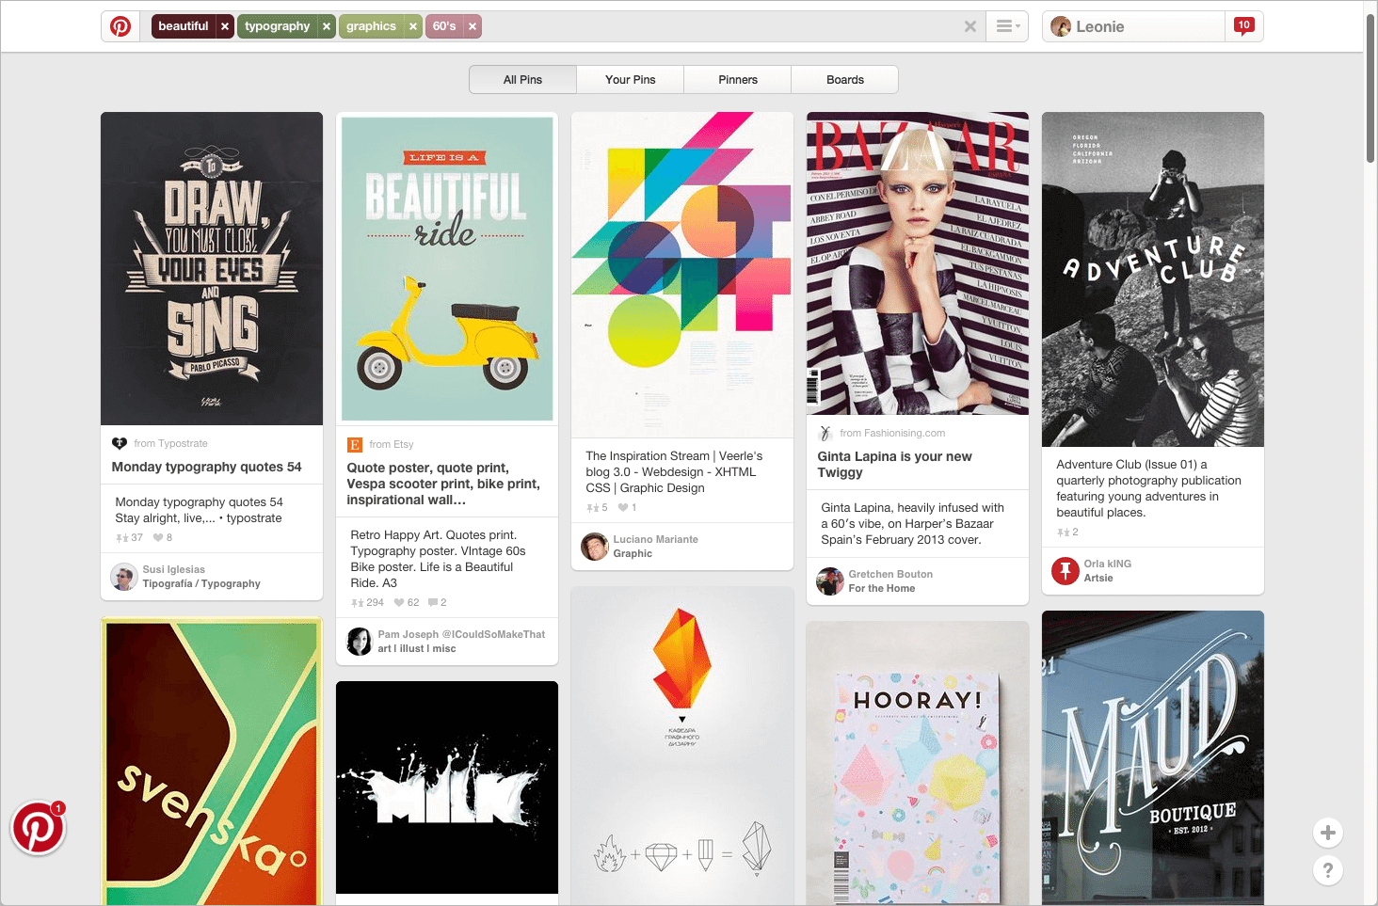The image size is (1378, 906).
Task: Remove the '60's' search tag
Action: coord(473,25)
